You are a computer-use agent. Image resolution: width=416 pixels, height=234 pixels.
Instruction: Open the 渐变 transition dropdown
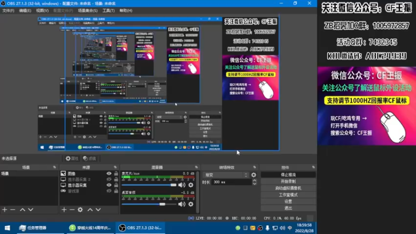[226, 175]
